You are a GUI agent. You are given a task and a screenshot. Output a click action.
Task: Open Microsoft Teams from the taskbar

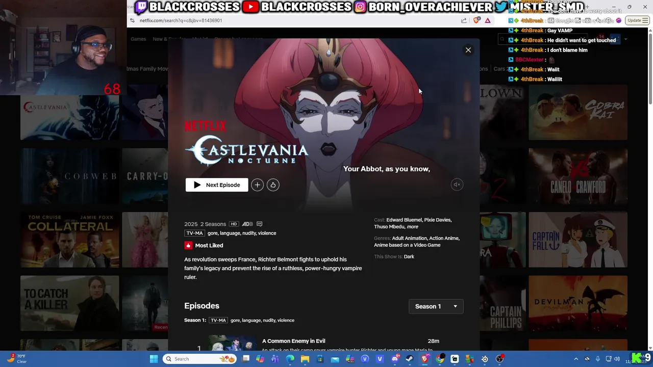coord(275,359)
